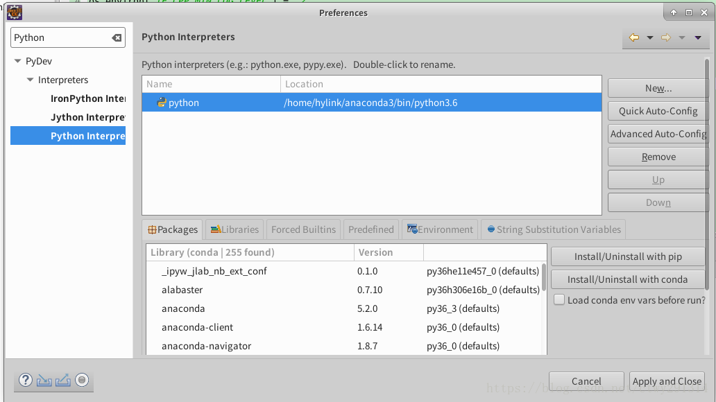The image size is (716, 402).
Task: Click the Eclipse application icon in title bar
Action: coord(15,12)
